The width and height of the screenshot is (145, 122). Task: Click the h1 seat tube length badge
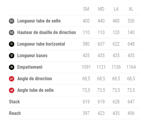(x=12, y=21)
